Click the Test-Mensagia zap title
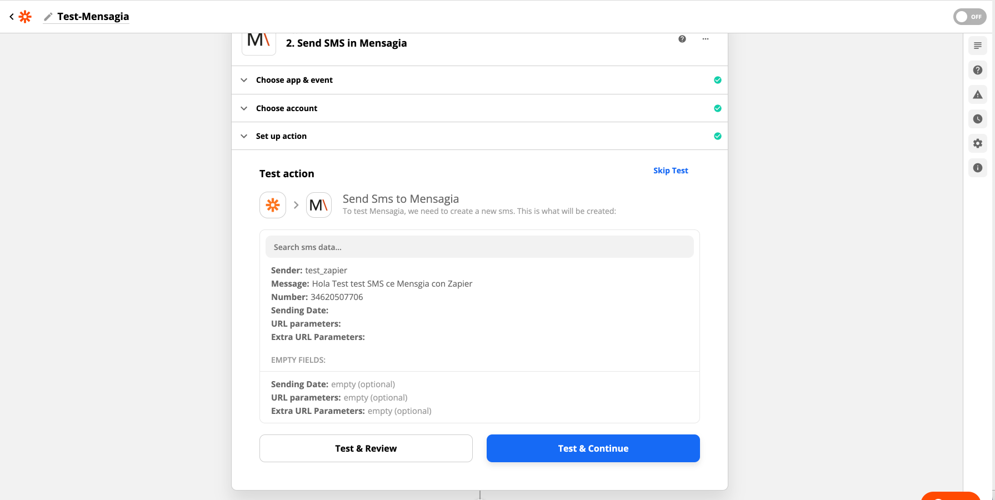Screen dimensions: 995x500 (x=93, y=17)
